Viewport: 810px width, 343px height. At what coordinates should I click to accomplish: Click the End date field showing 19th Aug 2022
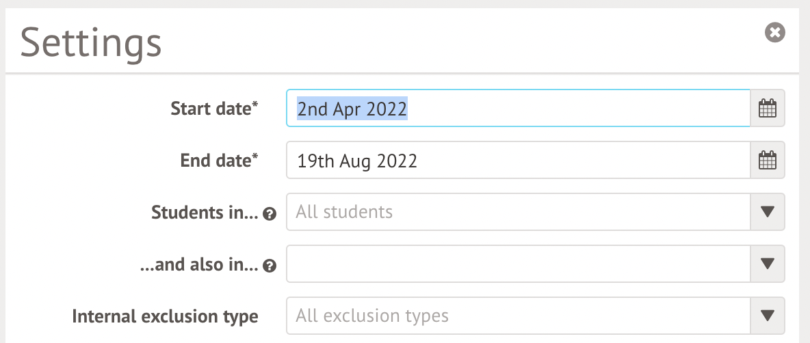(x=518, y=161)
